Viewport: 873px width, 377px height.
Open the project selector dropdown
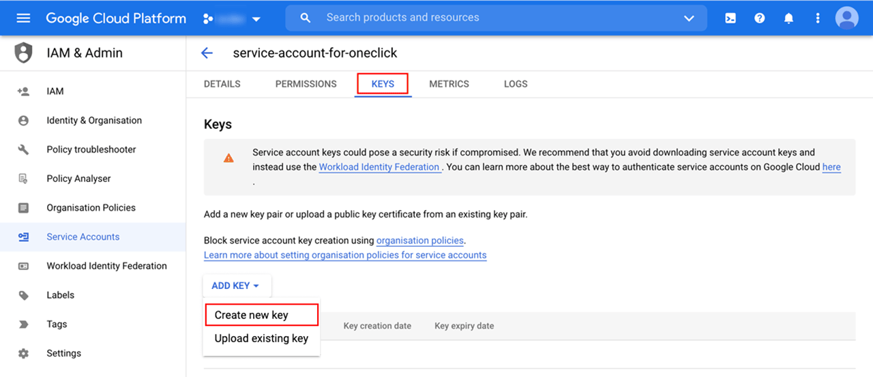pos(232,18)
